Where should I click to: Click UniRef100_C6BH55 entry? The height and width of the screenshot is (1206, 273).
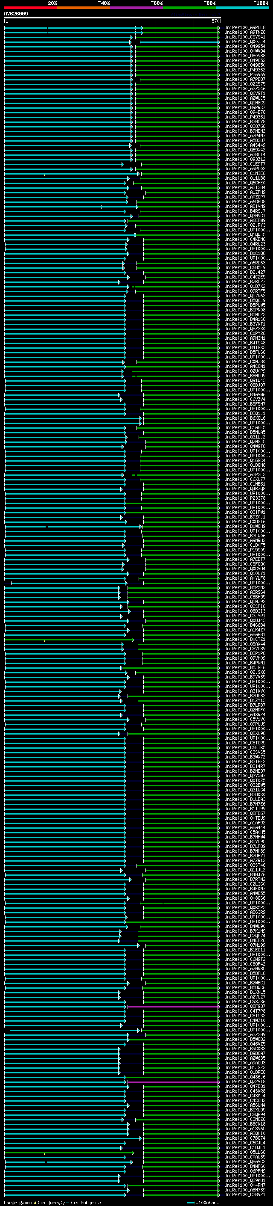pos(245,597)
